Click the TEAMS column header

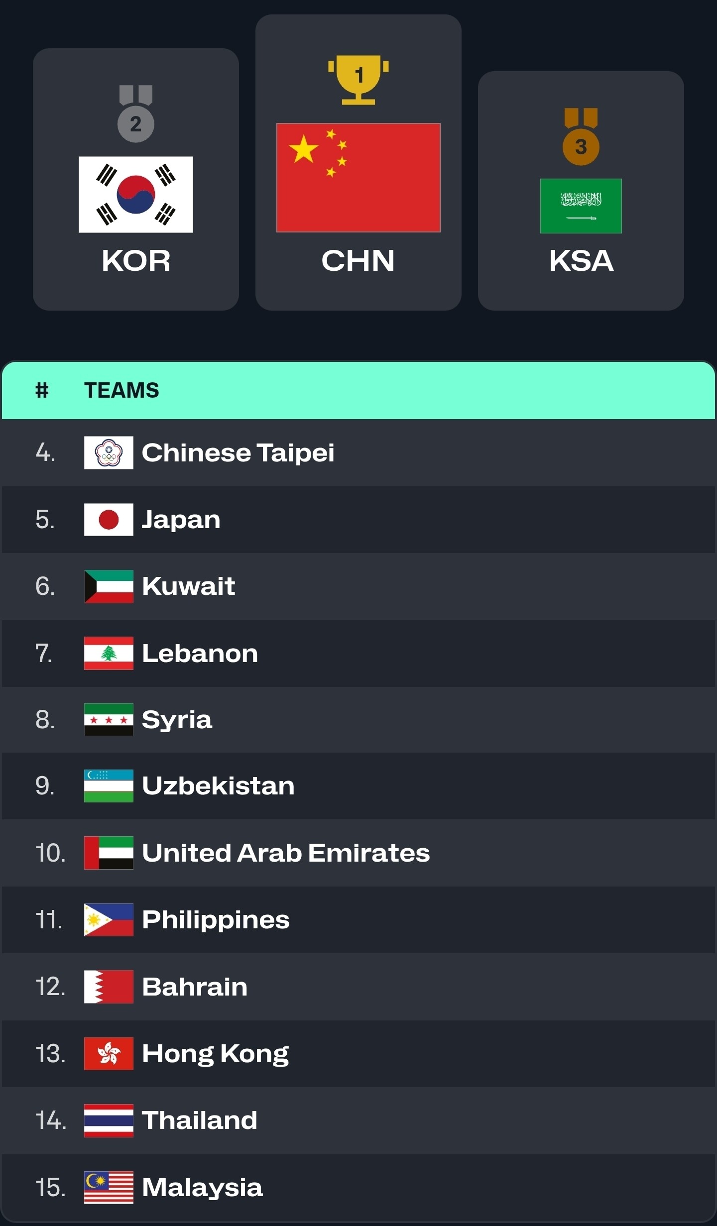[x=121, y=390]
